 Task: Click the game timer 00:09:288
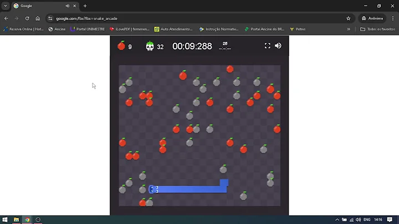(192, 47)
